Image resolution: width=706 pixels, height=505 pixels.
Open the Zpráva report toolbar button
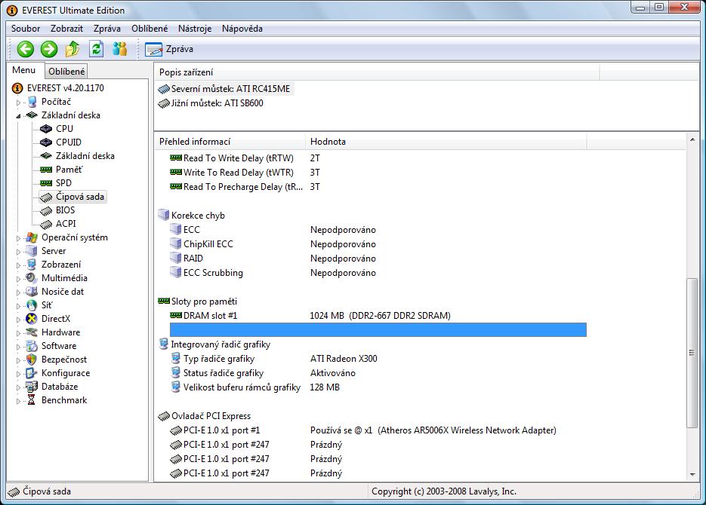[x=169, y=49]
